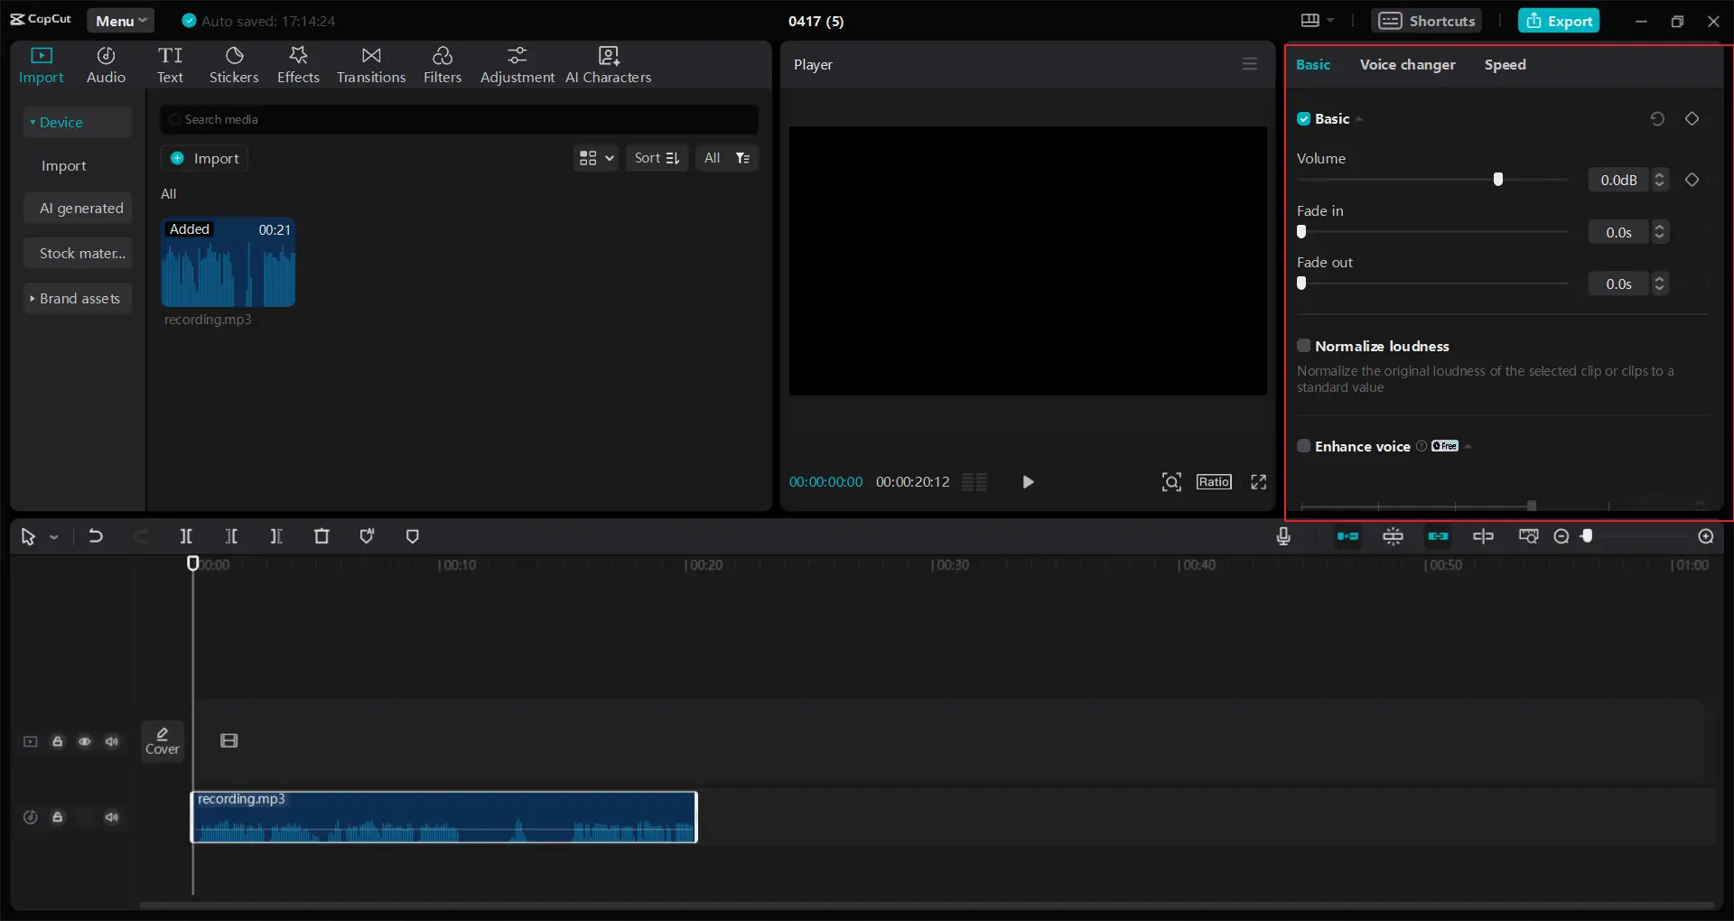
Task: Enable the Enhance voice toggle
Action: click(1304, 446)
